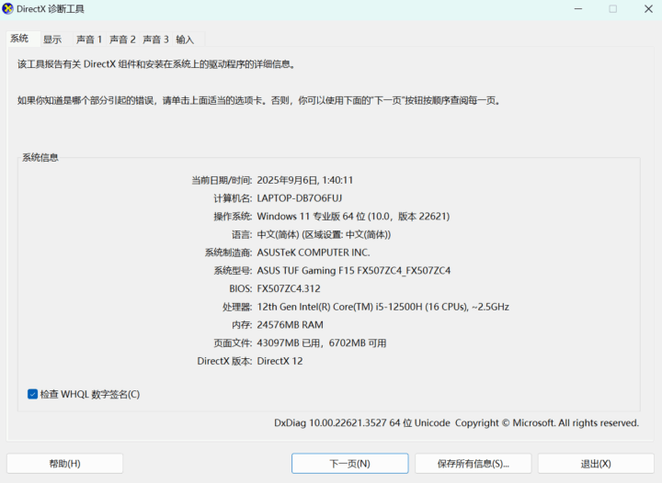
Task: Click the DirectX 12 version value
Action: (280, 361)
